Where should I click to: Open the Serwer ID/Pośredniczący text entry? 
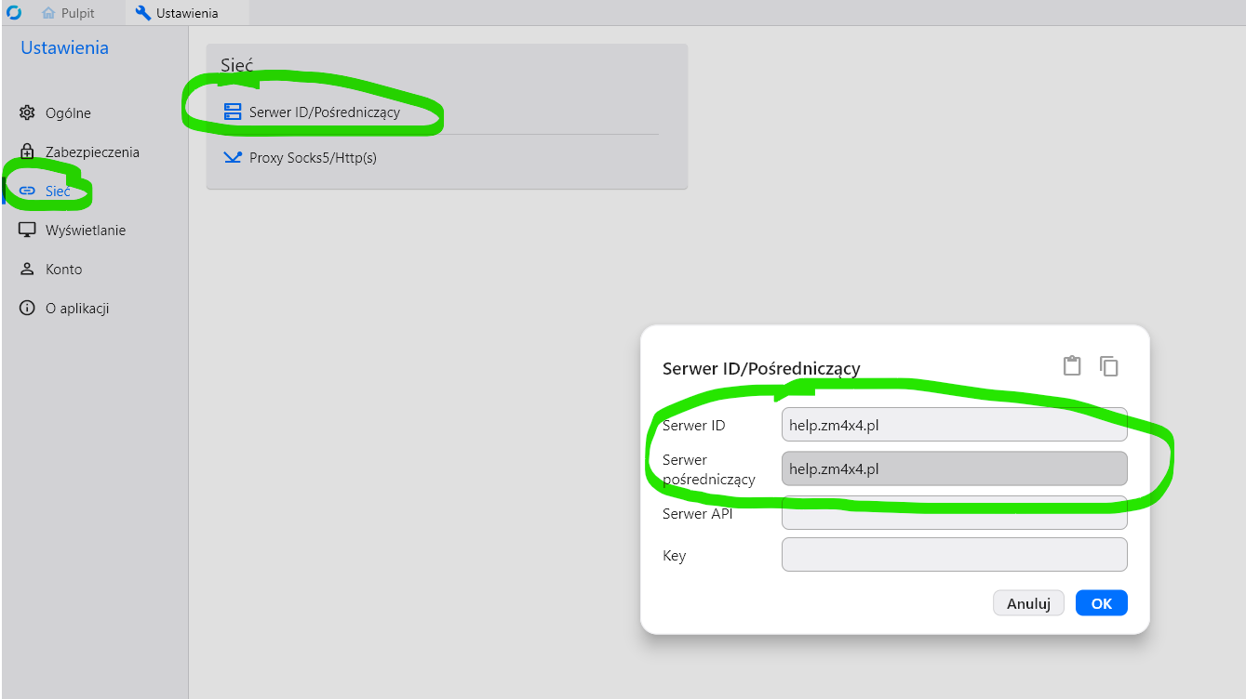pyautogui.click(x=324, y=112)
